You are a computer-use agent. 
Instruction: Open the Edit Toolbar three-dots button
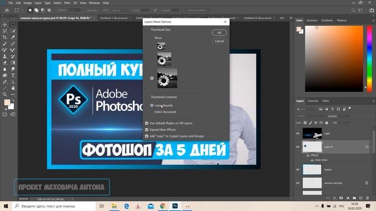click(13, 94)
